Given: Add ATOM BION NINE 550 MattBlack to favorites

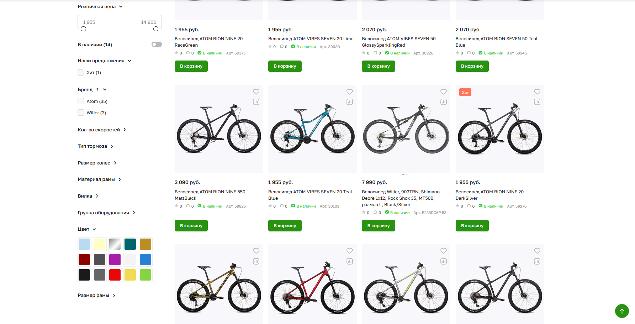Looking at the screenshot, I should (256, 92).
